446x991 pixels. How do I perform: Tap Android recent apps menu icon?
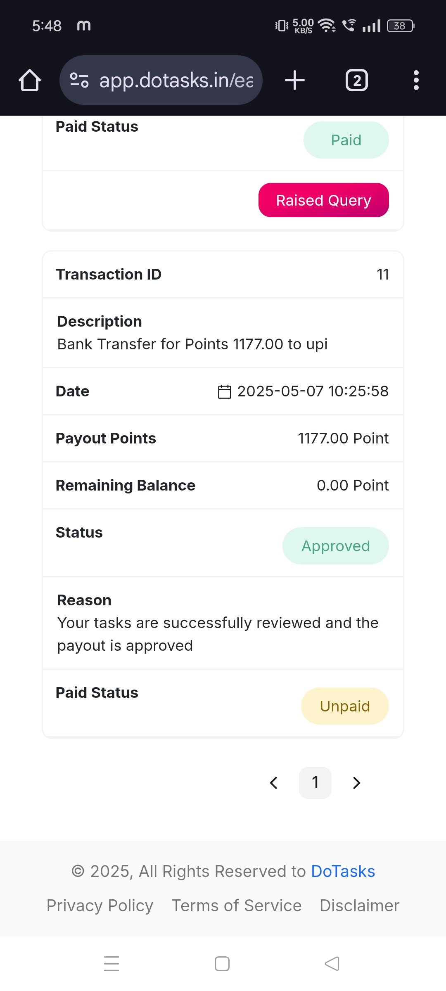tap(111, 964)
